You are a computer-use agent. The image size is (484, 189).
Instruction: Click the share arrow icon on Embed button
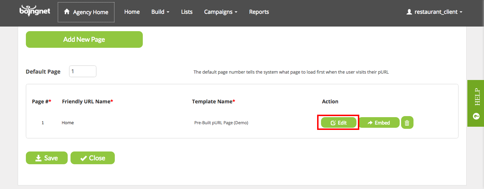(x=370, y=123)
